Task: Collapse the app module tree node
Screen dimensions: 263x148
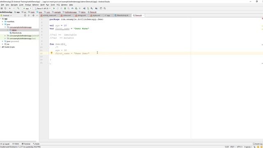Action: [x=1, y=19]
